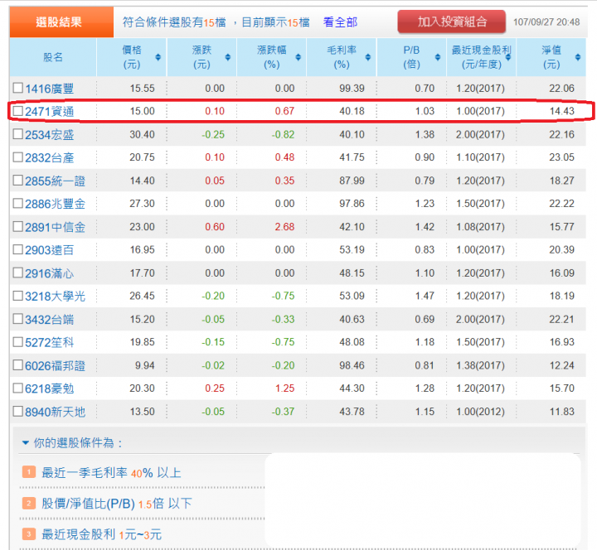Open stock link 3218大學光
The width and height of the screenshot is (597, 550).
[56, 297]
